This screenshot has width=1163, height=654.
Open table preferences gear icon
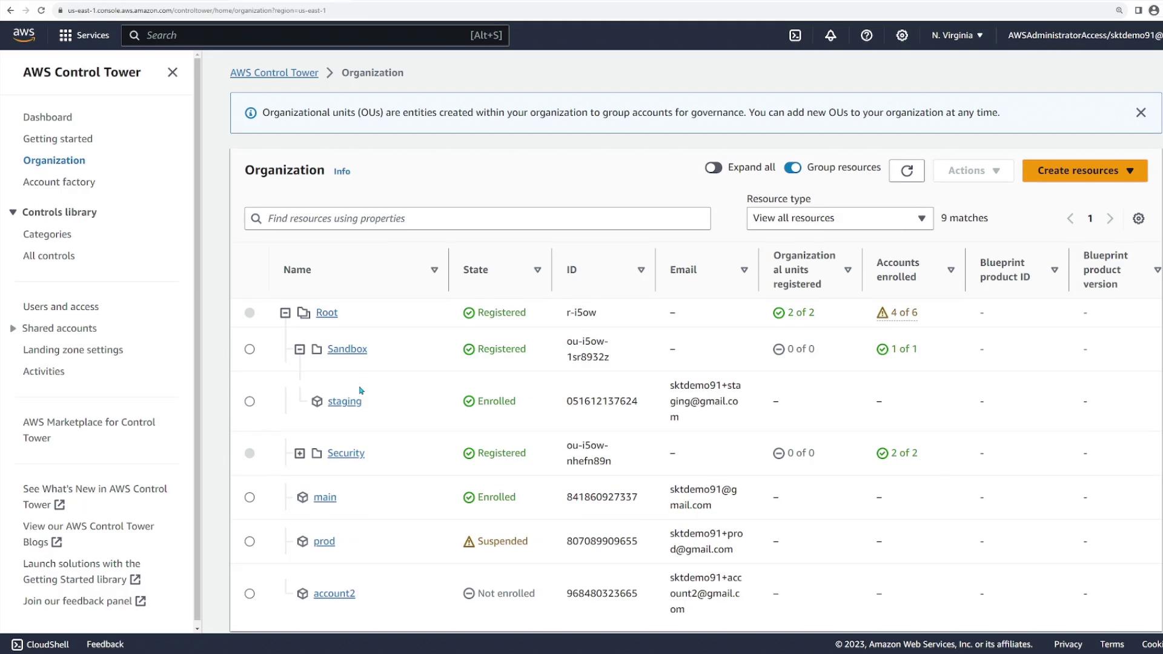1138,219
